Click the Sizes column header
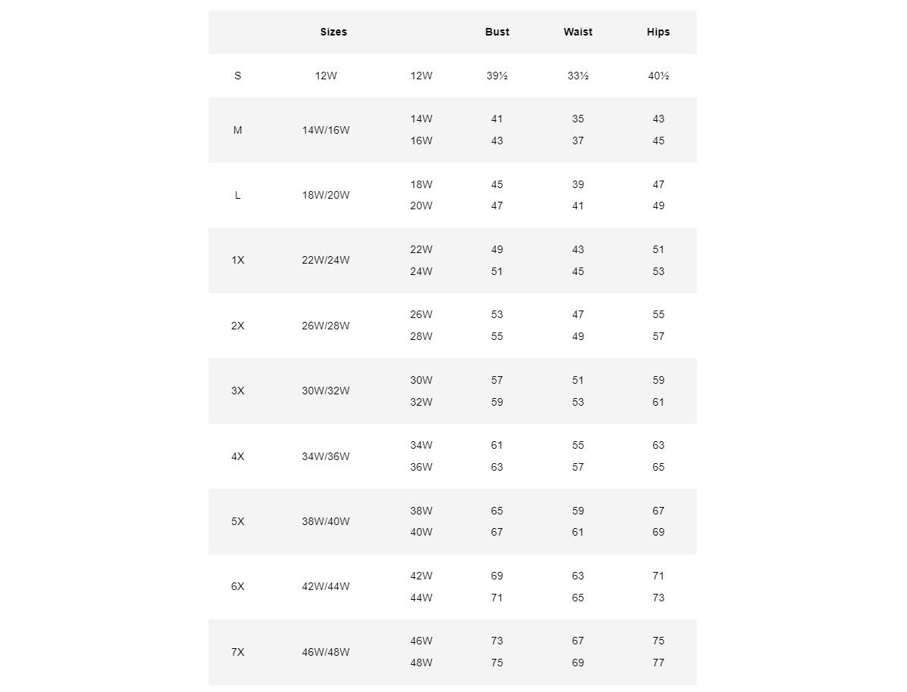The width and height of the screenshot is (907, 692). pyautogui.click(x=333, y=32)
